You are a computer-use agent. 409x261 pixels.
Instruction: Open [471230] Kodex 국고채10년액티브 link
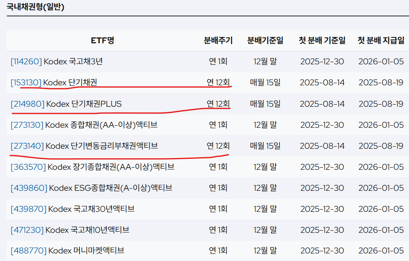click(70, 230)
